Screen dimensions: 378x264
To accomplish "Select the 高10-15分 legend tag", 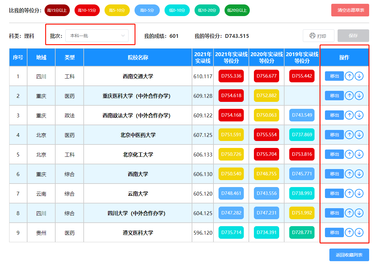I will (x=87, y=10).
